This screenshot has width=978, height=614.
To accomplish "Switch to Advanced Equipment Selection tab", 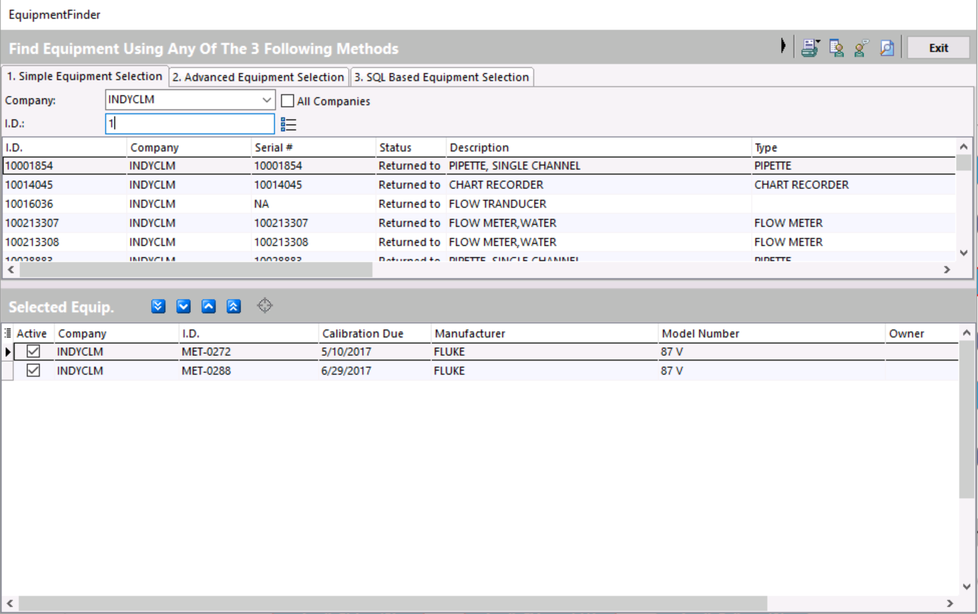I will coord(258,77).
